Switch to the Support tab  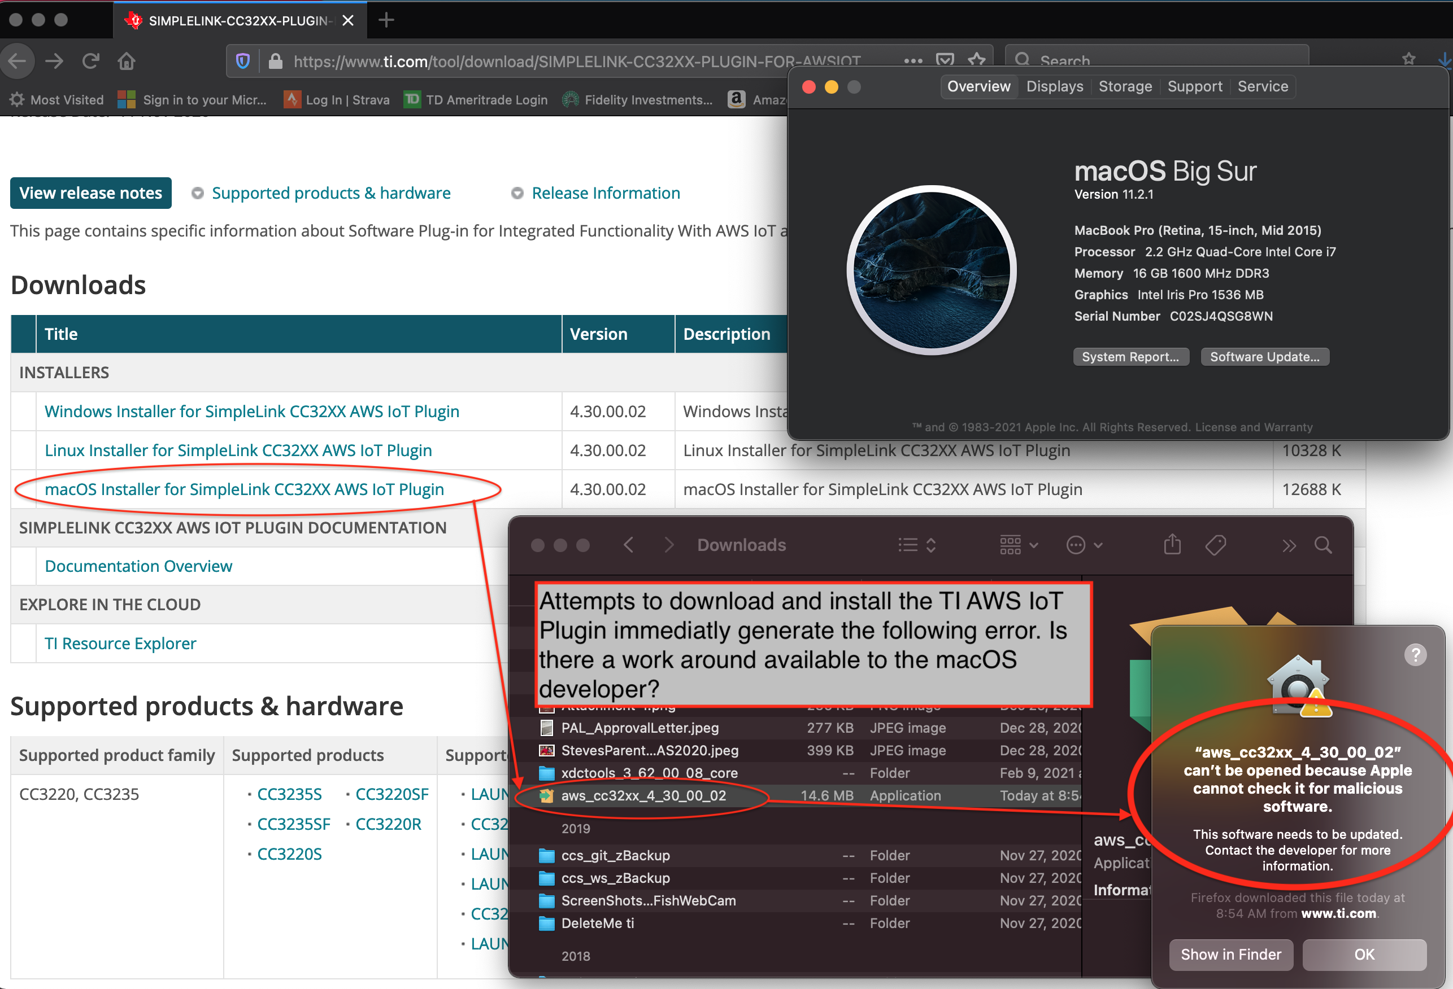pyautogui.click(x=1194, y=86)
